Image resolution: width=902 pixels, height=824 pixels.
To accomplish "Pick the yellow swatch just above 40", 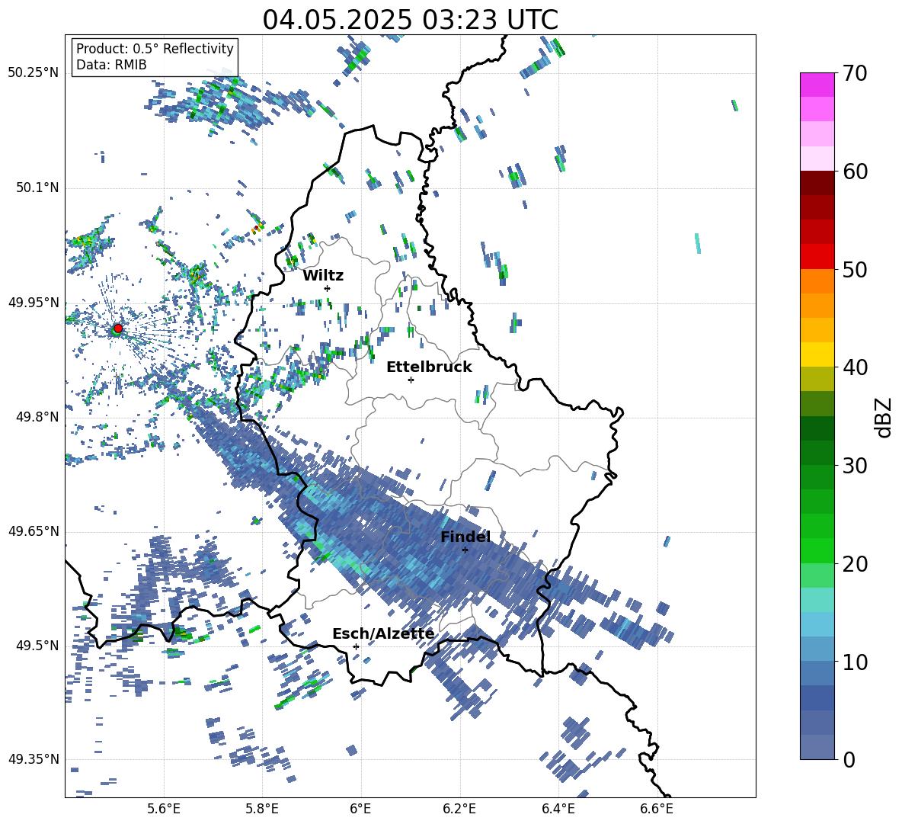I will coord(817,354).
